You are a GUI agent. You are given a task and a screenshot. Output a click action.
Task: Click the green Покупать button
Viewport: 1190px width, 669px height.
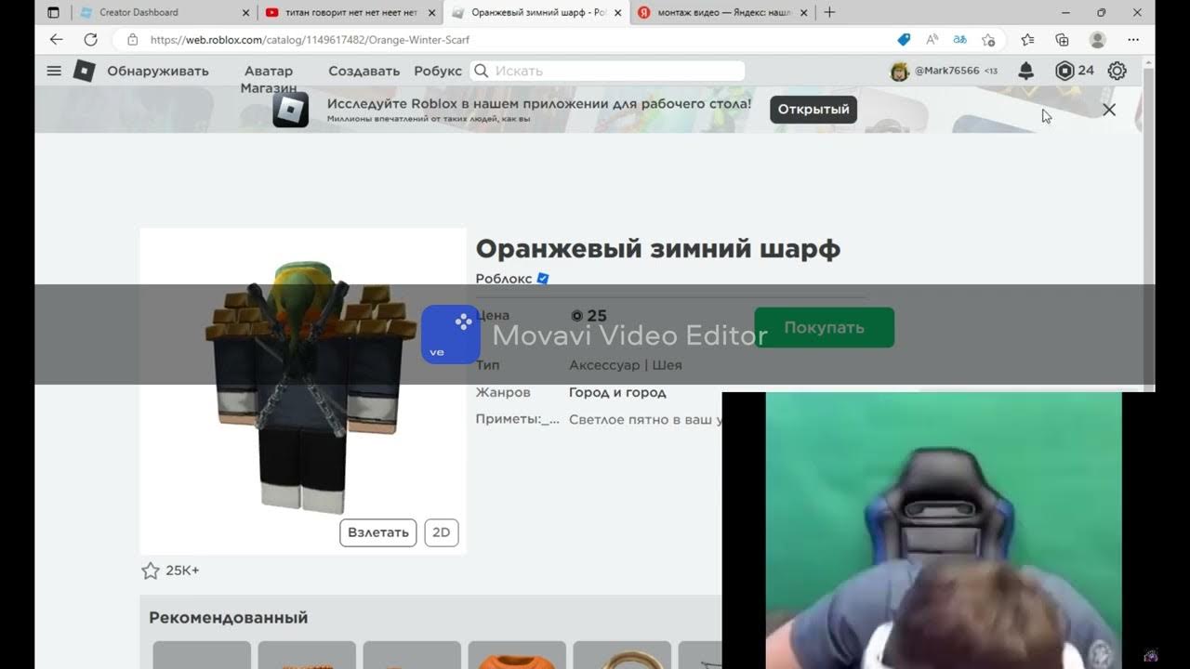pyautogui.click(x=824, y=327)
